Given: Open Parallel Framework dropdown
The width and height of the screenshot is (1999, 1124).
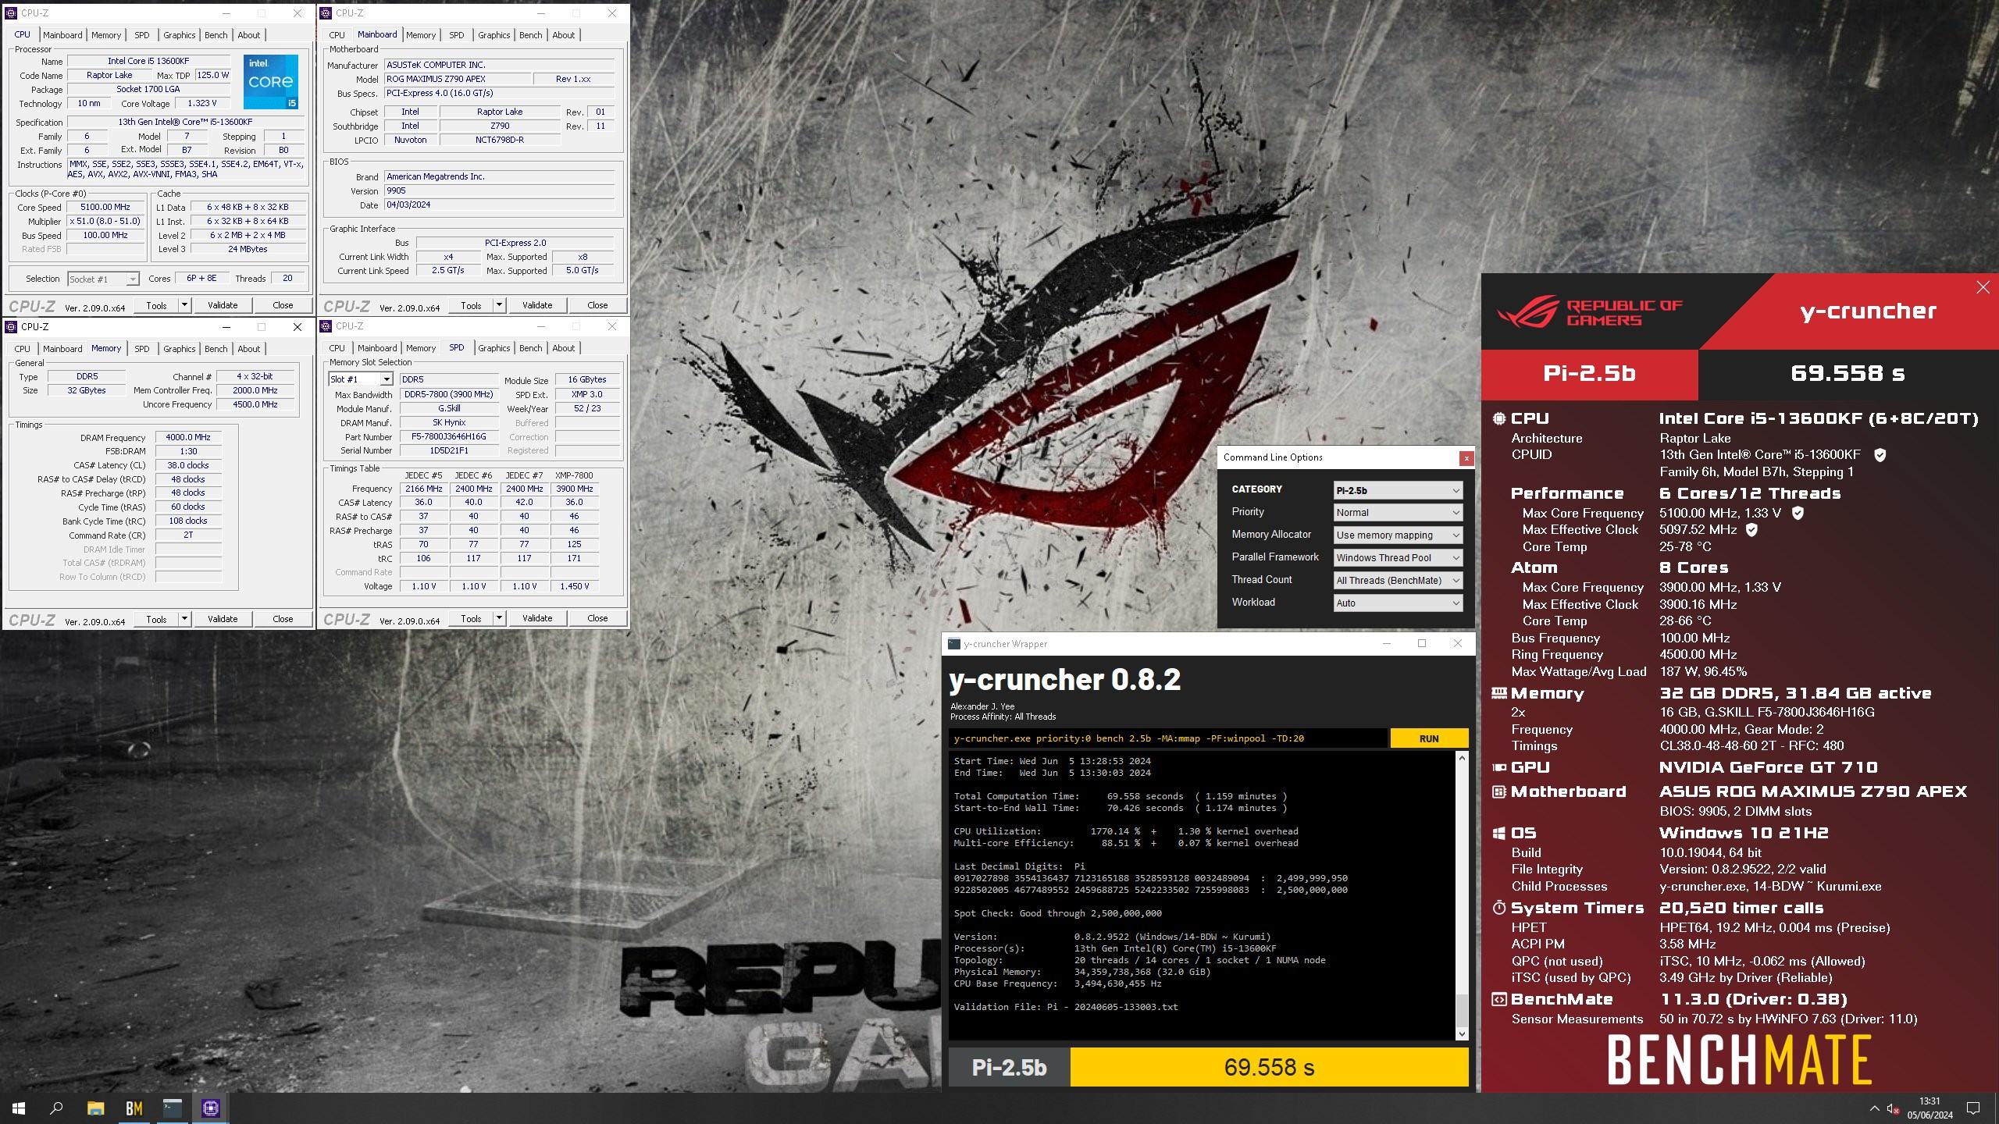Looking at the screenshot, I should pos(1398,558).
